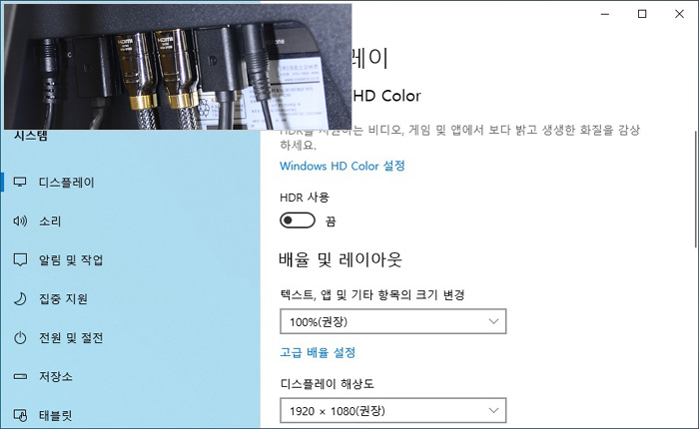699x429 pixels.
Task: Switch to the 소리 settings page
Action: (x=50, y=220)
